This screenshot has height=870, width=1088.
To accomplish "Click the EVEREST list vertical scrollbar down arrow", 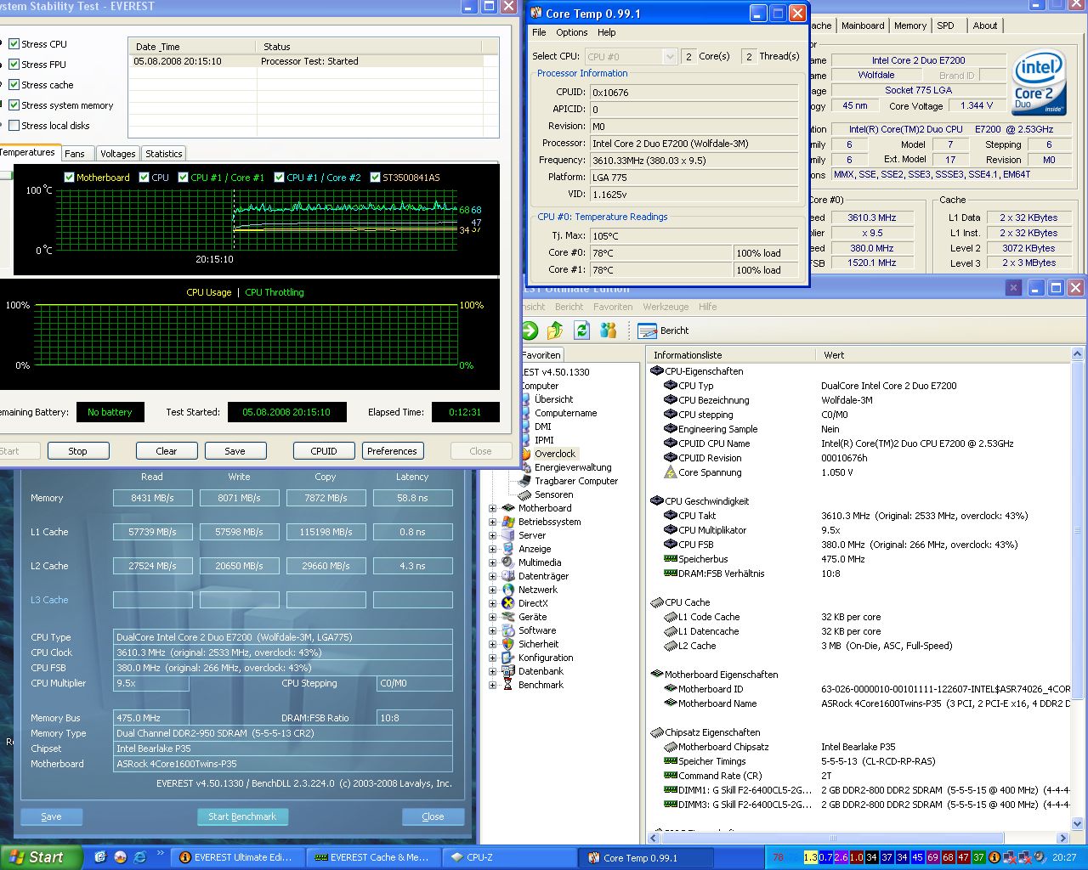I will (1078, 823).
